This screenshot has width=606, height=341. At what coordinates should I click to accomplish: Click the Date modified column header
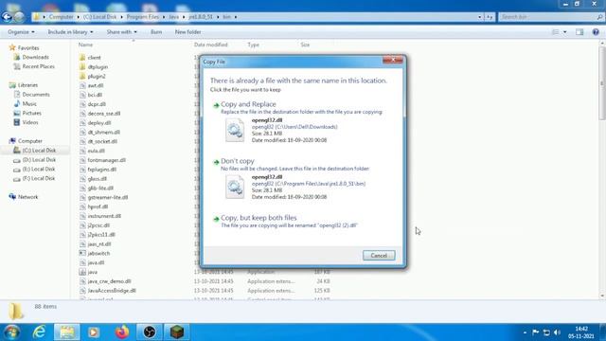(x=210, y=45)
